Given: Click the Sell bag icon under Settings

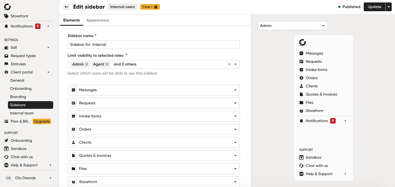Looking at the screenshot, I should pos(6,47).
